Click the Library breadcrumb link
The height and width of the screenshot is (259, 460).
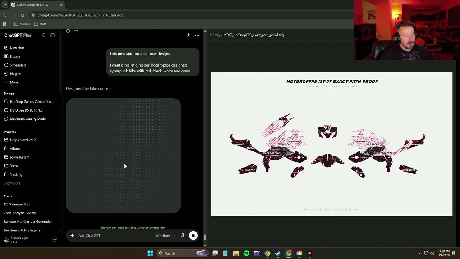(215, 35)
